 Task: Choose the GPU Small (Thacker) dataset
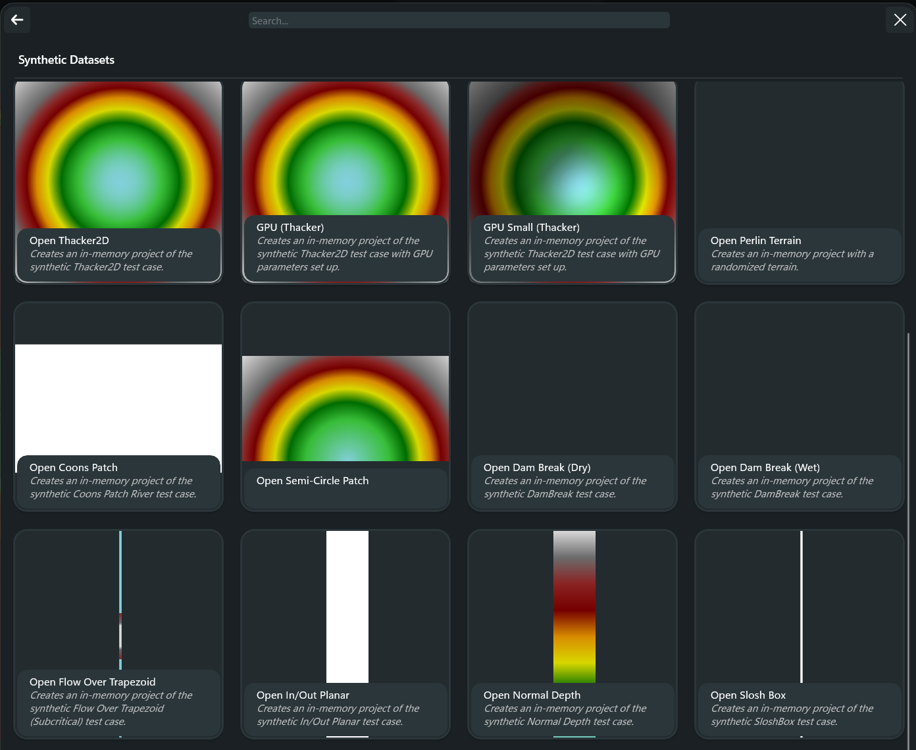click(x=572, y=247)
